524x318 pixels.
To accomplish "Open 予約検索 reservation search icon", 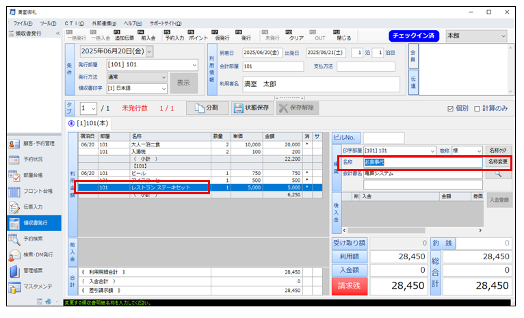I will coord(33,239).
